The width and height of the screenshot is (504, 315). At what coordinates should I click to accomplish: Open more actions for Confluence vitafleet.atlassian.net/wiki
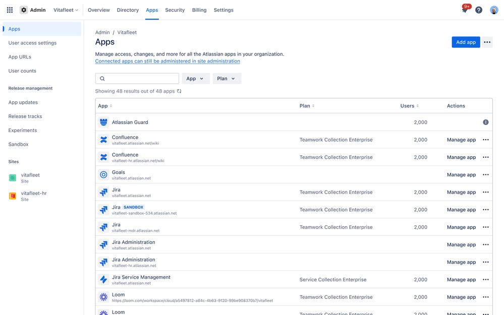[486, 140]
